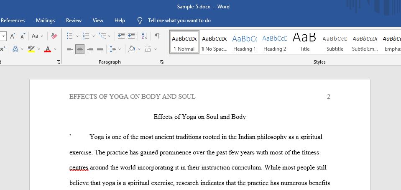Expand borders dropdown arrow
The image size is (401, 190).
155,49
